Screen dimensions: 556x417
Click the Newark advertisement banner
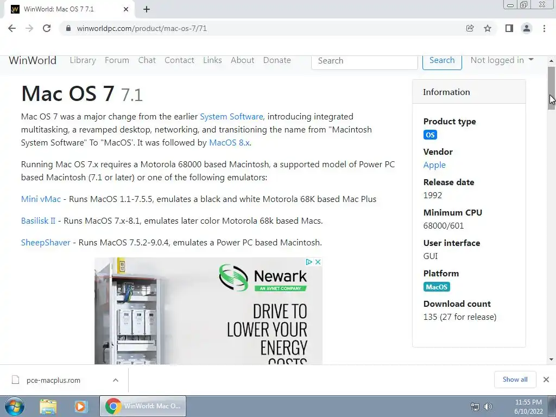[208, 311]
